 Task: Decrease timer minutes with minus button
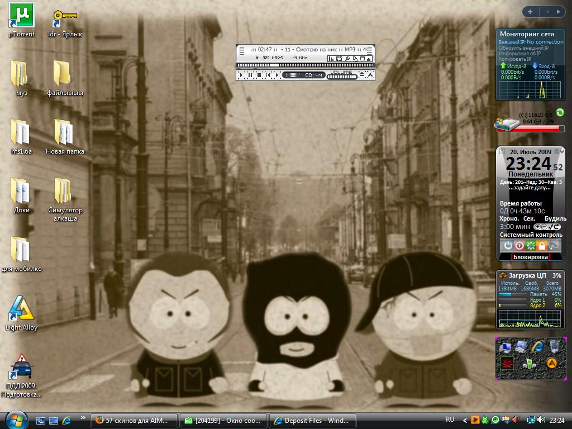(544, 227)
